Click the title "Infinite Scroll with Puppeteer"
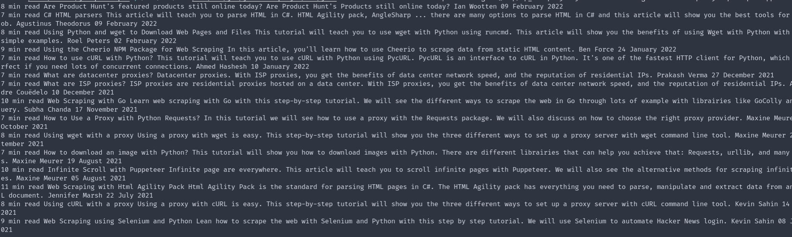Image resolution: width=792 pixels, height=237 pixels. (x=106, y=170)
